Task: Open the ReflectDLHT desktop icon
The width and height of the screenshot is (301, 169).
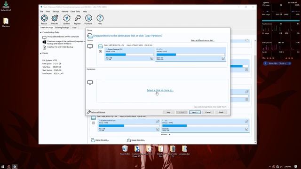Action: tap(6, 6)
